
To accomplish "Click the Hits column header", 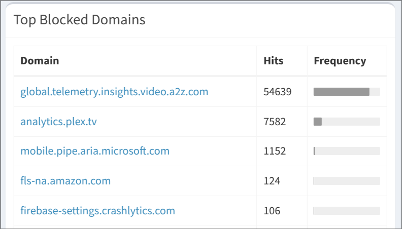I will [x=274, y=61].
